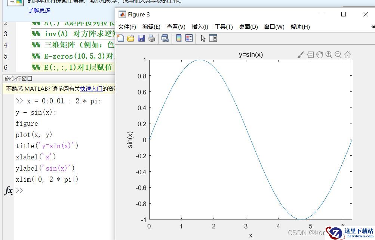Open the 工具(T) menu
375x240 pixels.
click(x=224, y=27)
